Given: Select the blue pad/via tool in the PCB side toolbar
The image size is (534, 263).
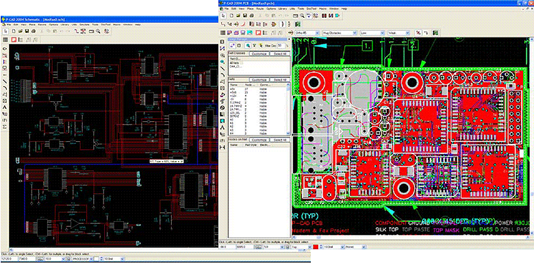Looking at the screenshot, I should tap(222, 62).
